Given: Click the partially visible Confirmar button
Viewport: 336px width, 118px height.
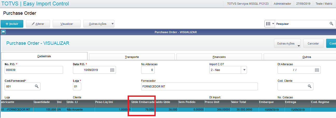Looking at the screenshot, I should [x=331, y=43].
